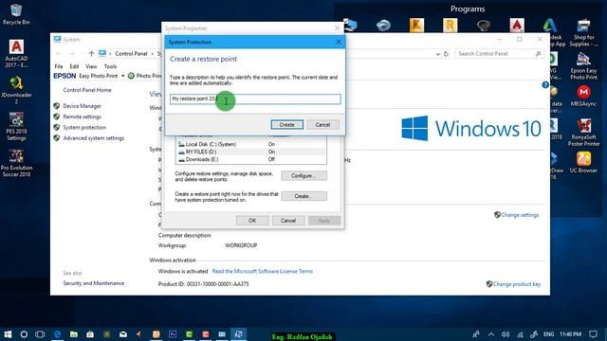The height and width of the screenshot is (341, 607).
Task: Select MY FILES (D:) drive row
Action: click(x=250, y=152)
